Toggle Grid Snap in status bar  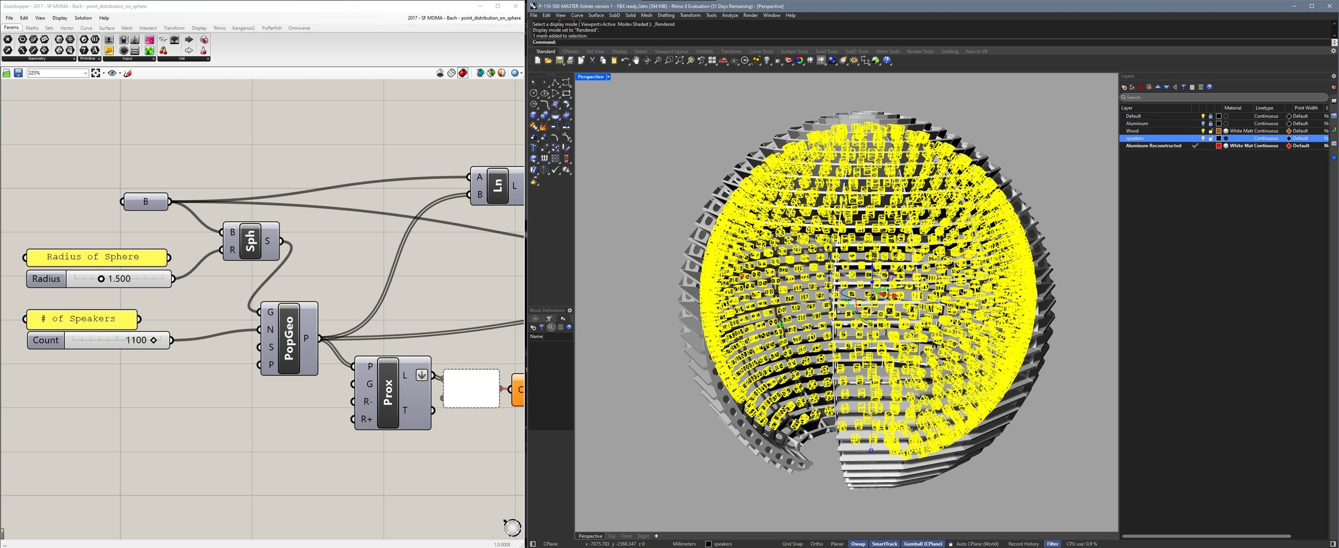(x=792, y=544)
